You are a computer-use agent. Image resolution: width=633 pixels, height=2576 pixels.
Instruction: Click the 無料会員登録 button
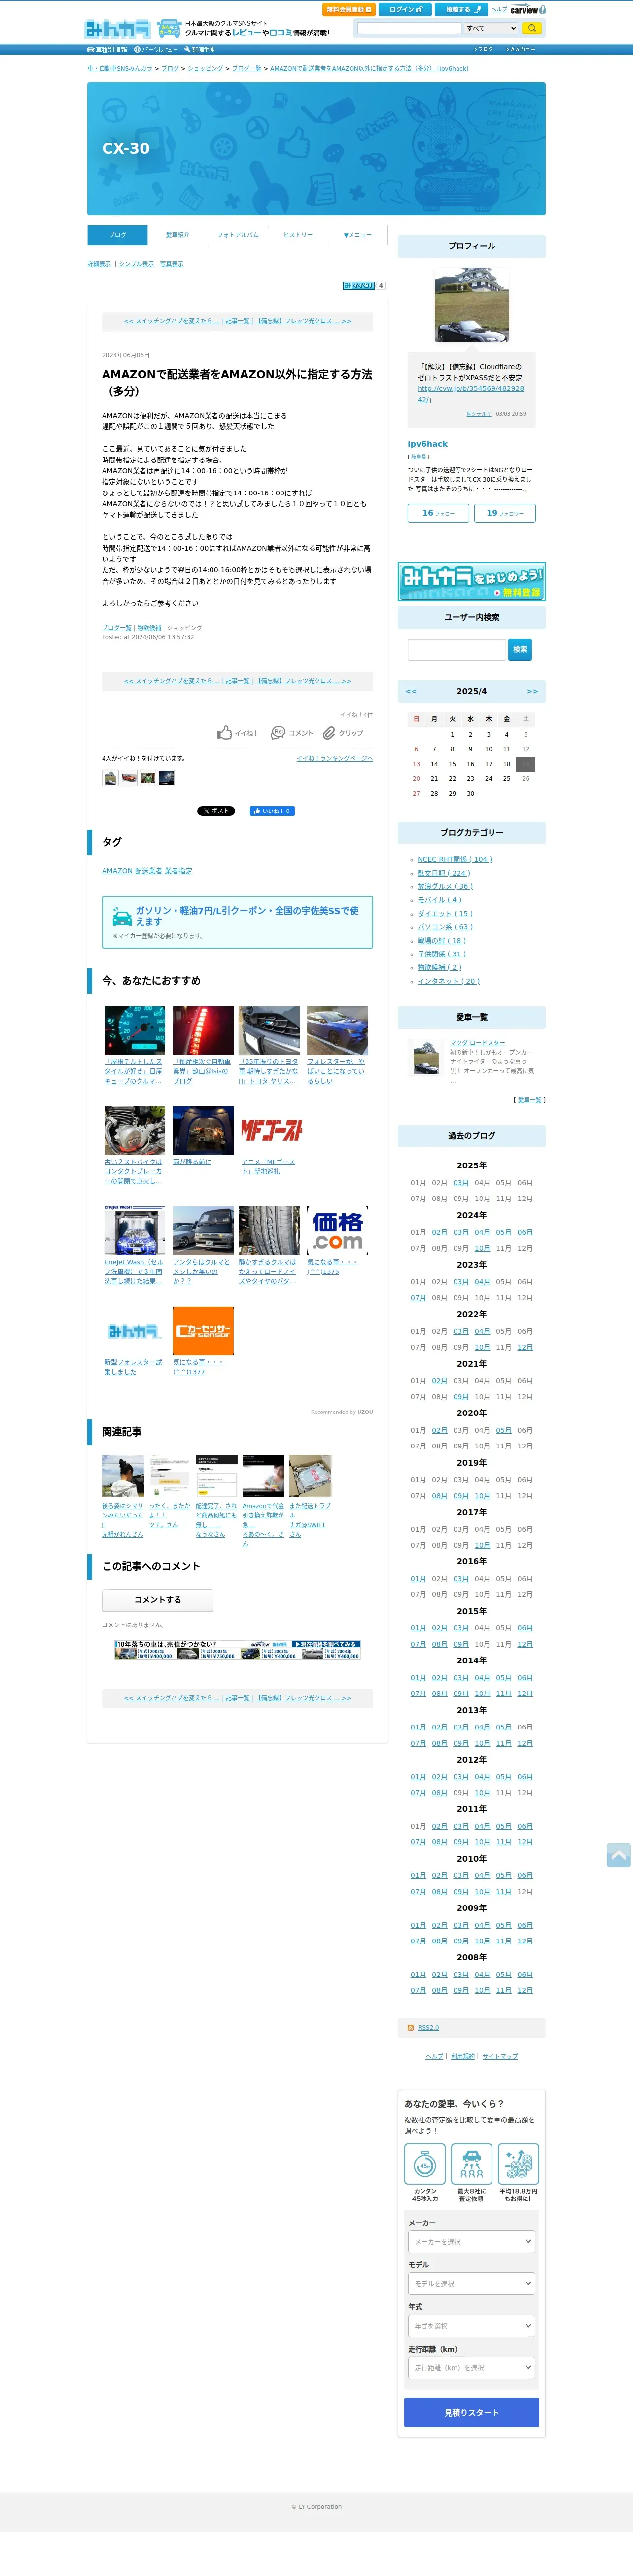pos(349,10)
